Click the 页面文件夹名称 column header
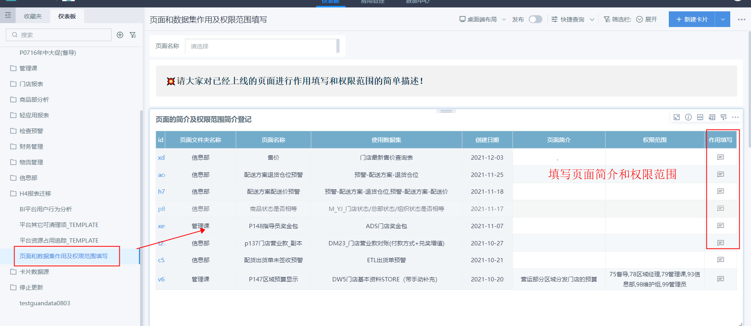 click(x=200, y=140)
